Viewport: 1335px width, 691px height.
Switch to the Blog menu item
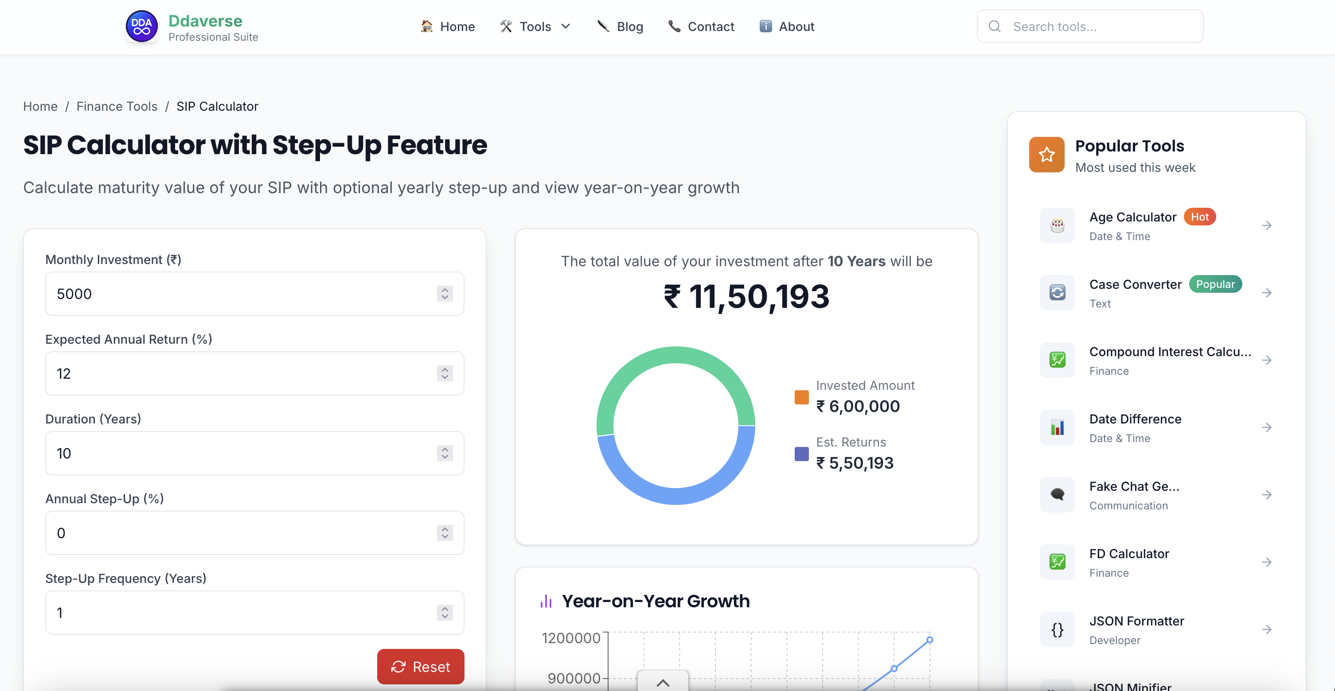(620, 26)
